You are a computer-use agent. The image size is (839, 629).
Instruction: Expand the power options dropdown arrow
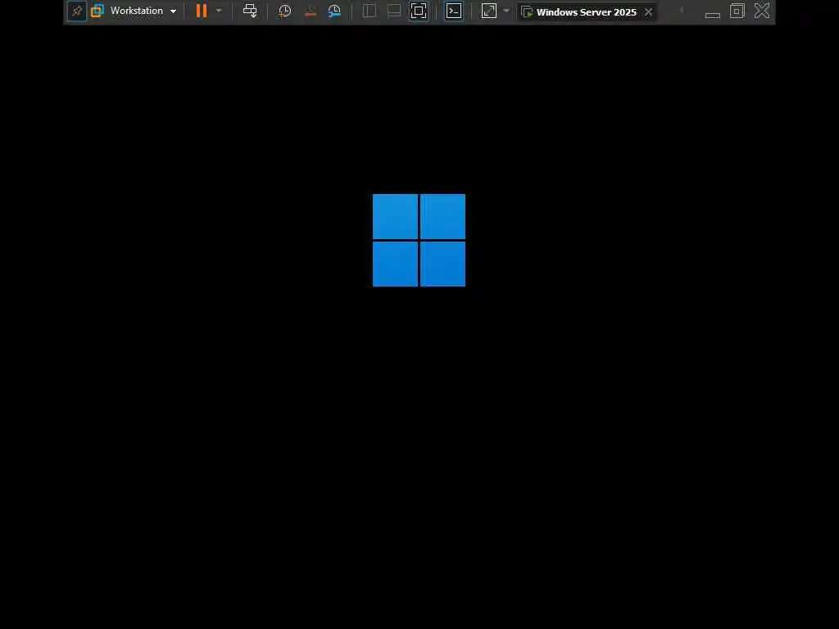pos(219,11)
